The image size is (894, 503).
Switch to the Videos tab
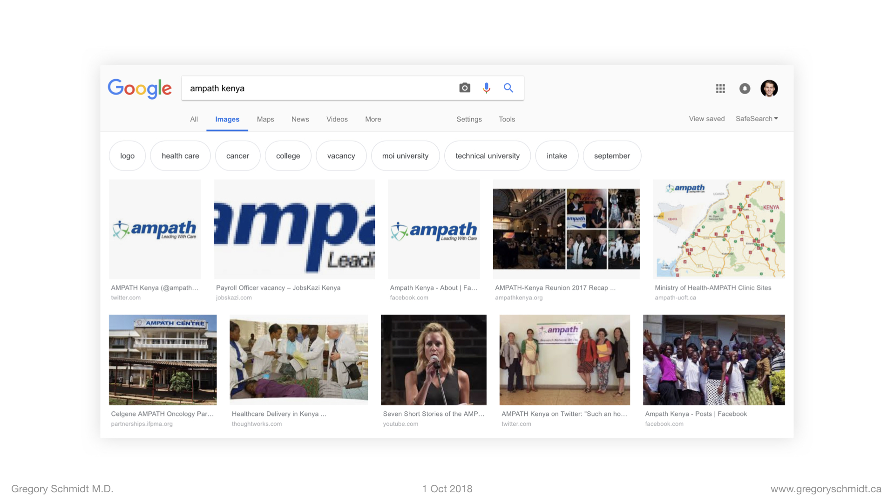337,119
